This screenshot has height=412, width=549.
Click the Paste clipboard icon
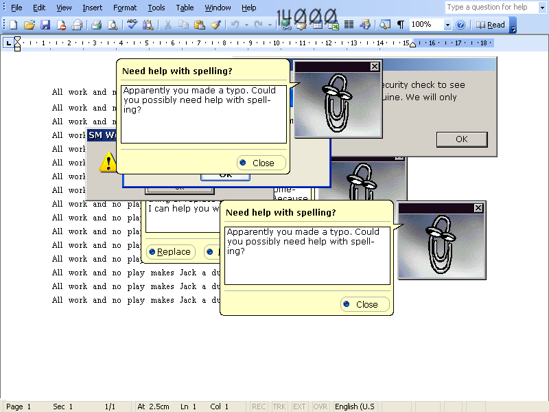click(199, 25)
